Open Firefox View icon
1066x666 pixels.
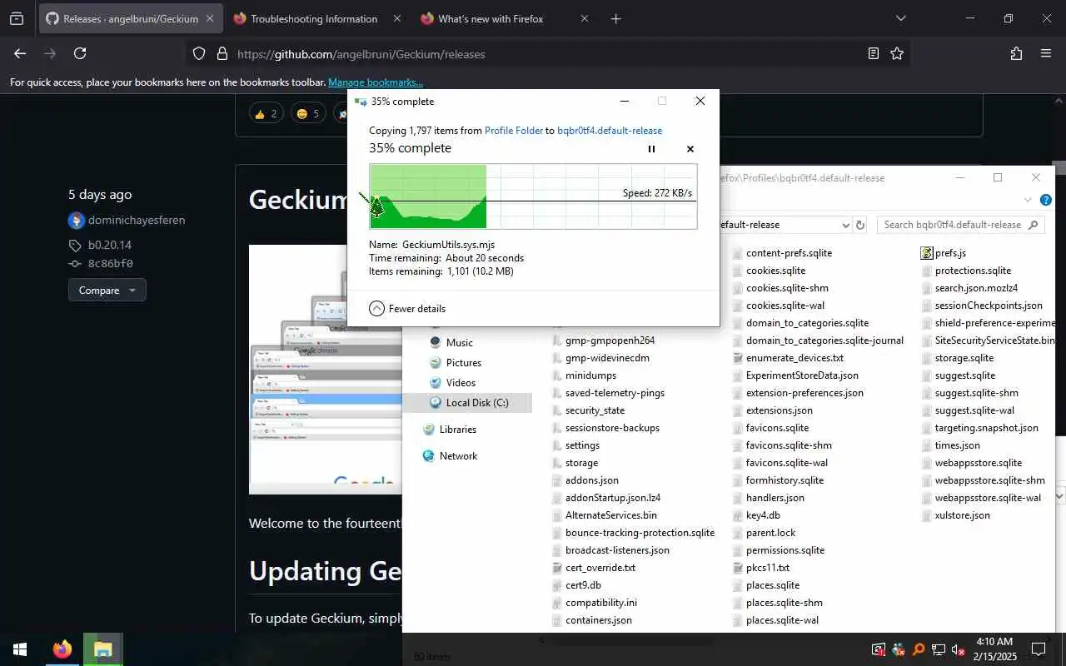(17, 18)
